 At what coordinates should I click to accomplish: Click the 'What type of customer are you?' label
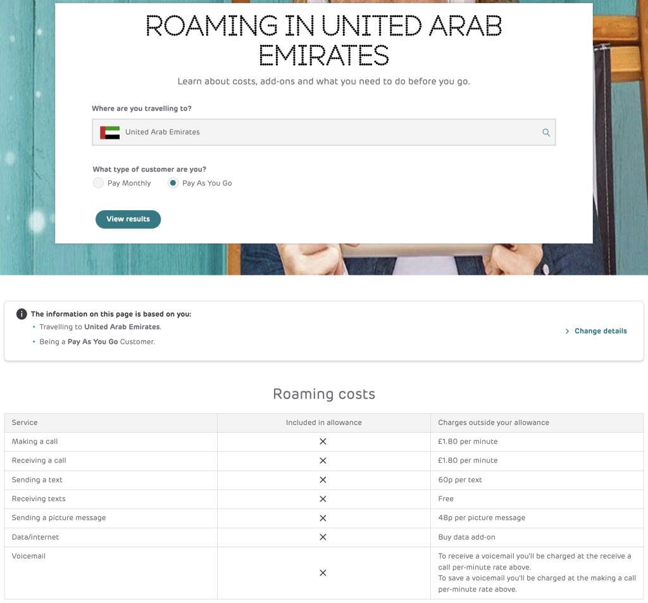pyautogui.click(x=149, y=169)
